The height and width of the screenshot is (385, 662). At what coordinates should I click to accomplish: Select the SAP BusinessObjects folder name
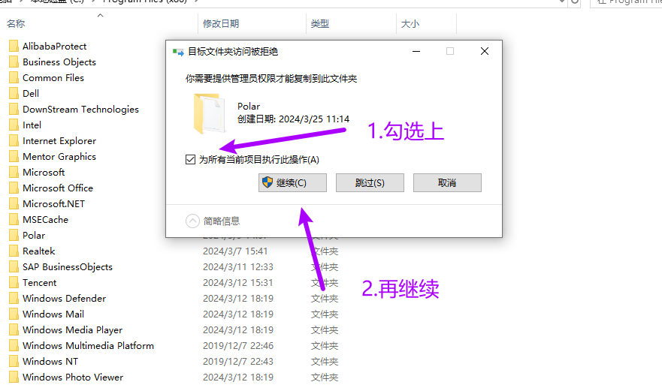tap(68, 267)
